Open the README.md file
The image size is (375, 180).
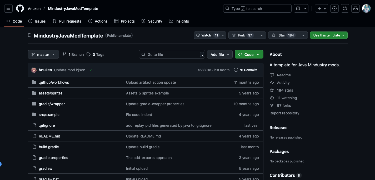pyautogui.click(x=49, y=136)
